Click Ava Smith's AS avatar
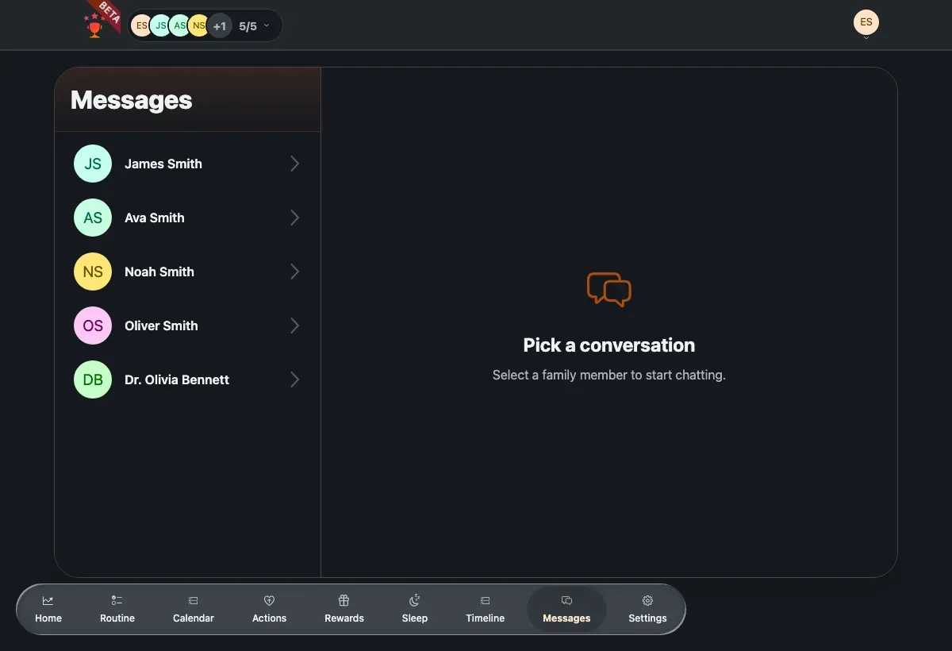 93,218
